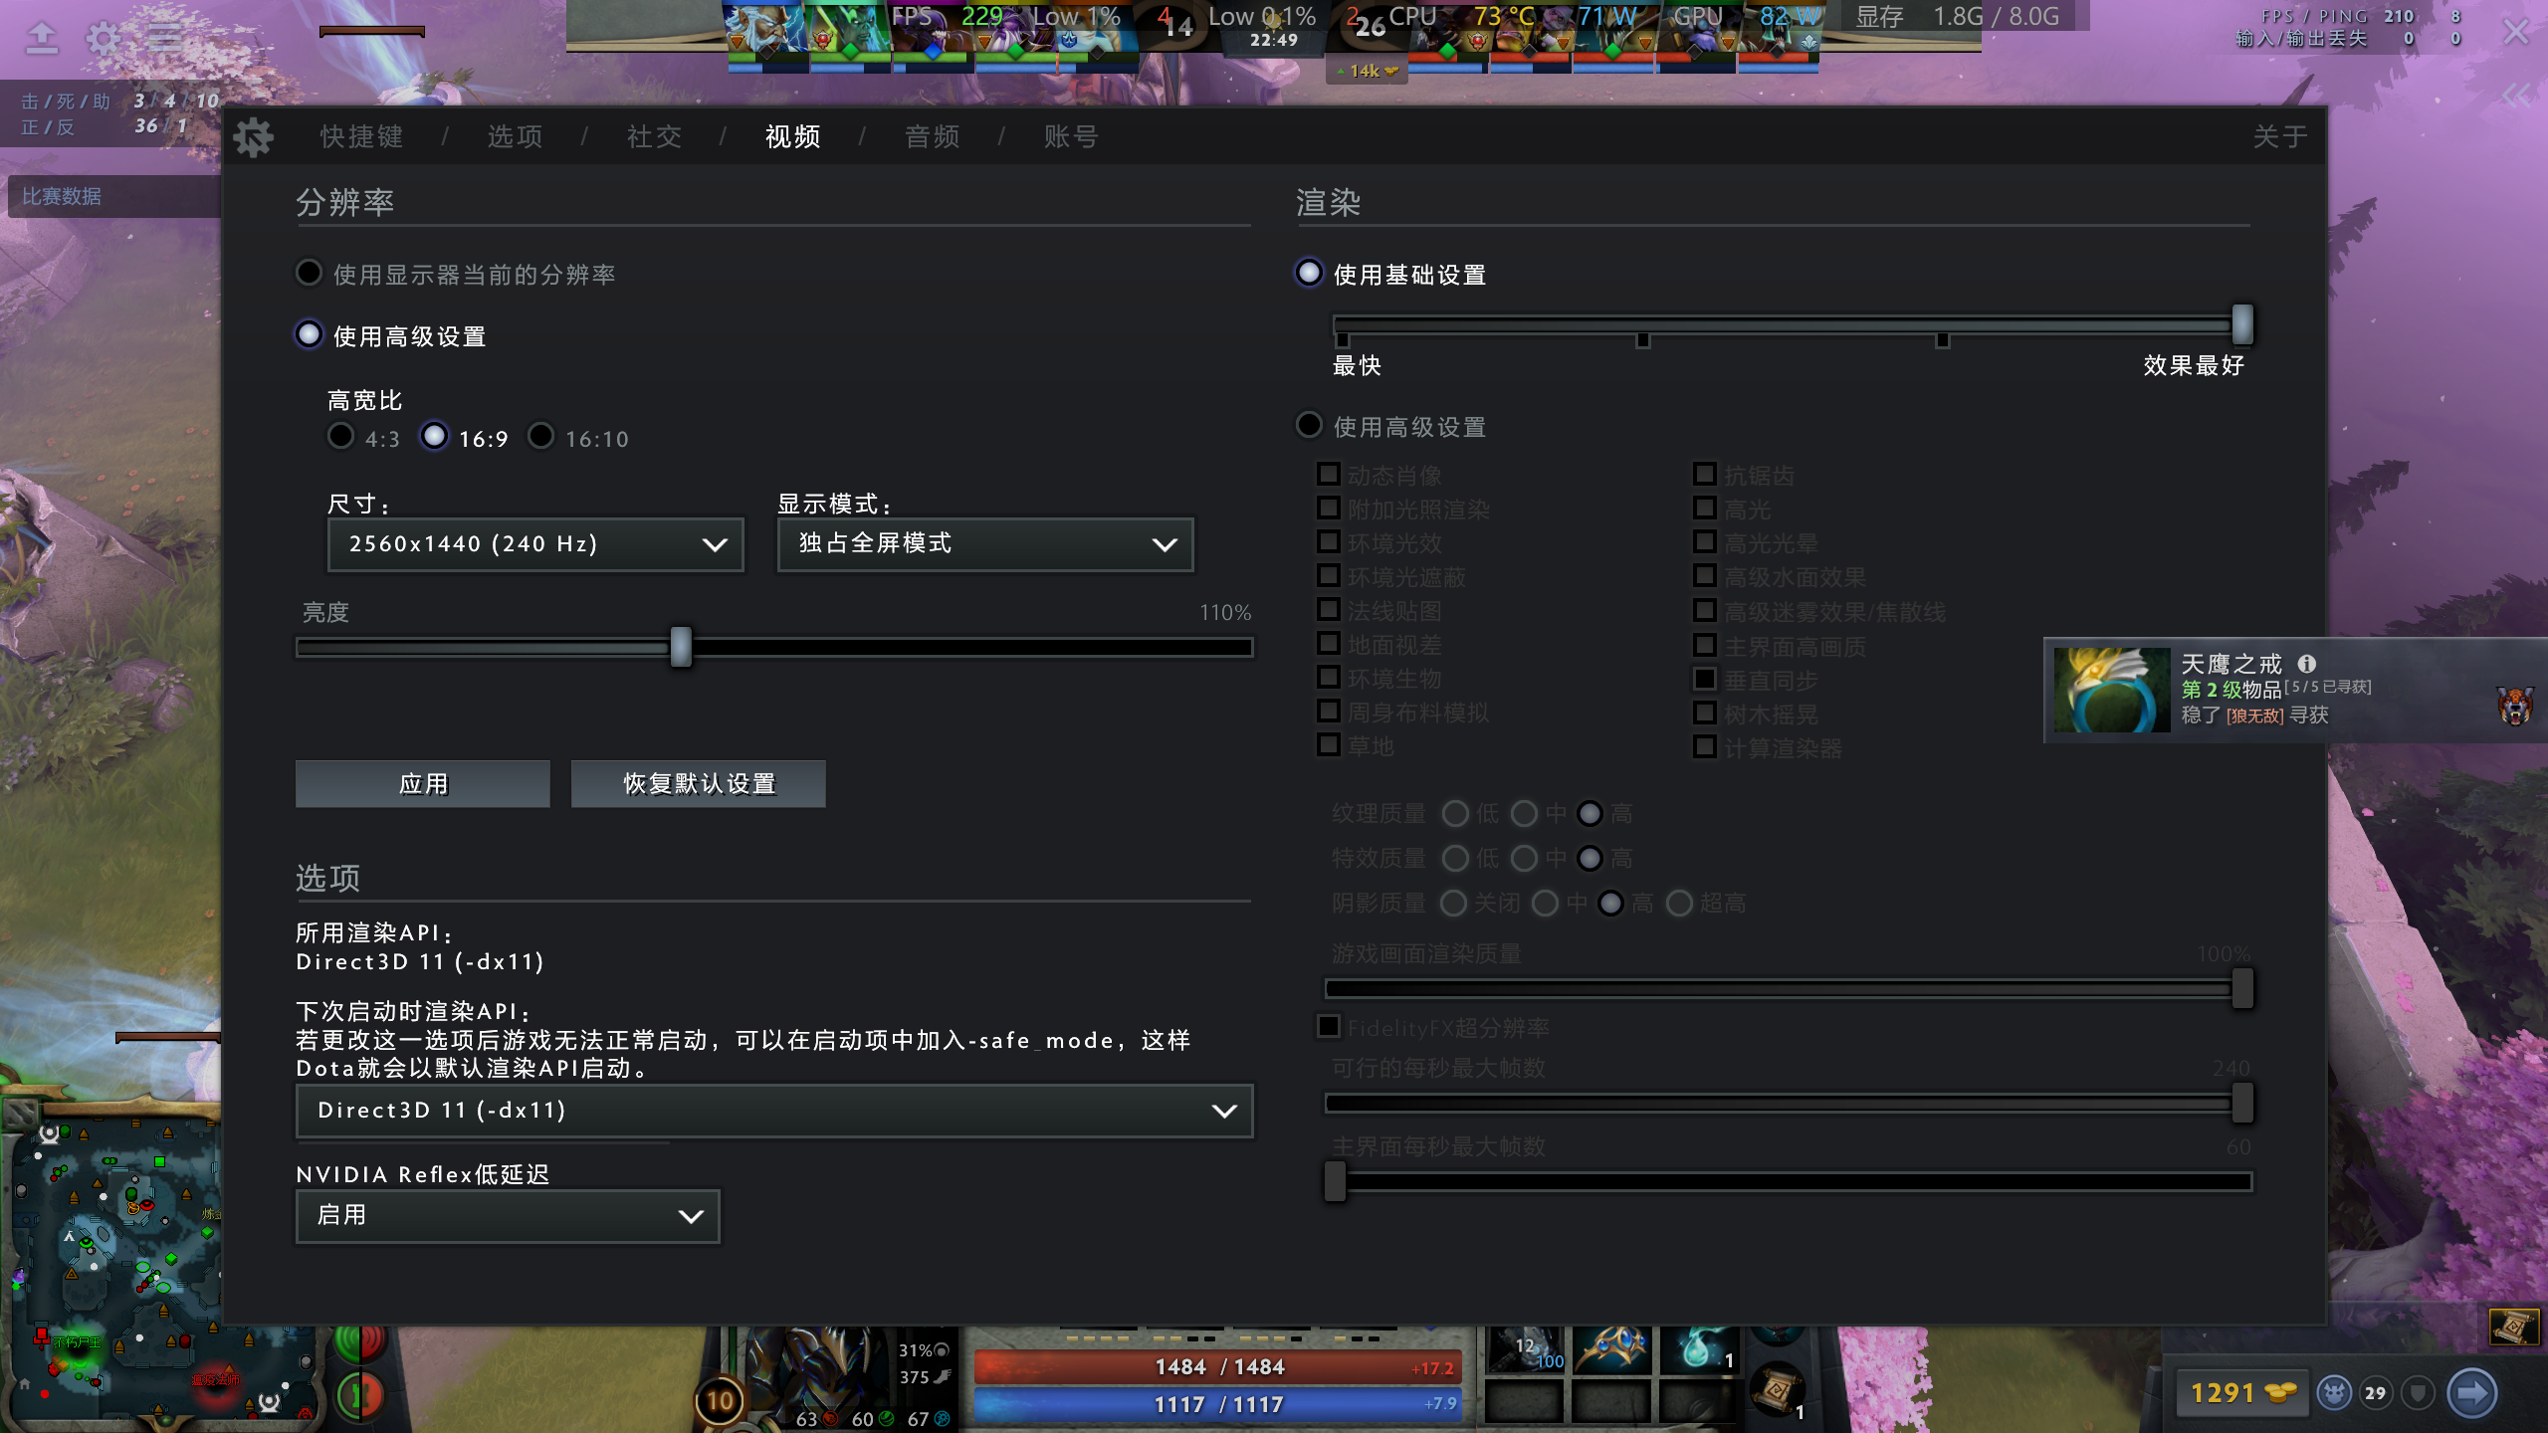Click the 游戏画面渲染质量 slider handle
This screenshot has width=2548, height=1433.
click(x=2242, y=988)
